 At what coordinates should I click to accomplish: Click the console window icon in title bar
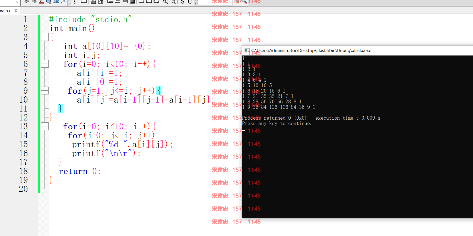click(x=247, y=50)
